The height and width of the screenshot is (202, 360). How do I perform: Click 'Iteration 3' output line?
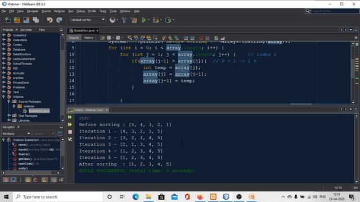pos(121,145)
